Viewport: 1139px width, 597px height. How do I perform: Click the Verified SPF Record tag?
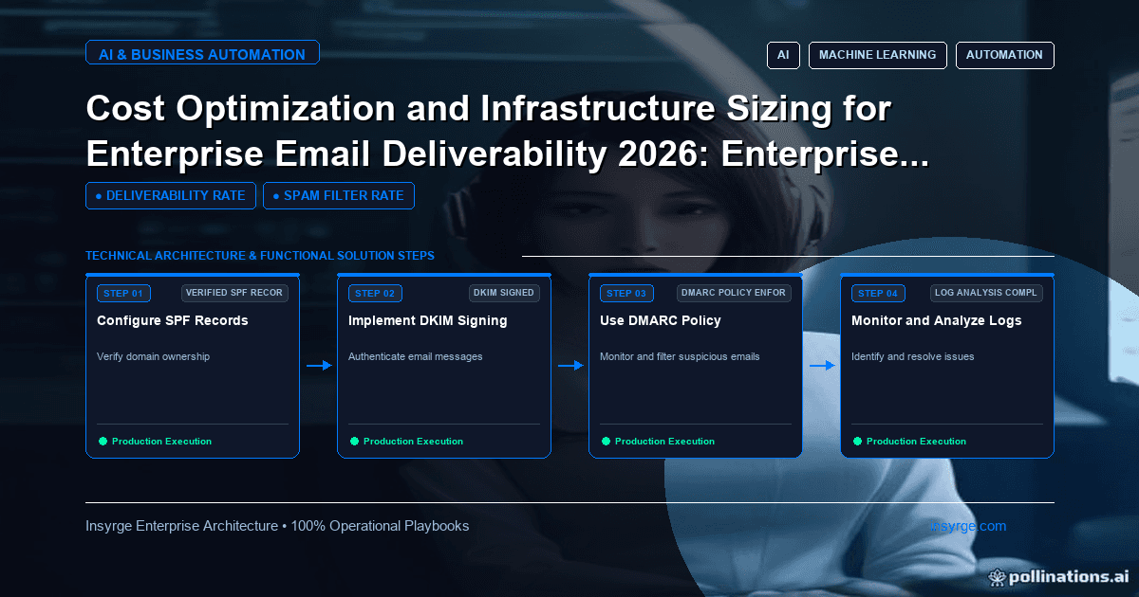tap(234, 293)
